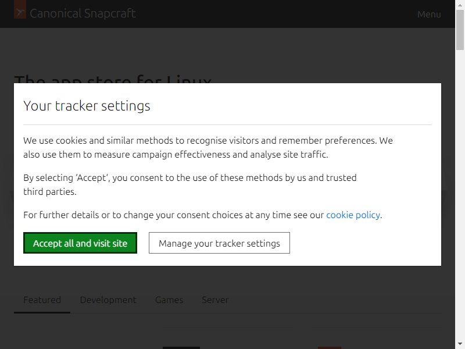Switch to the Development tab

click(108, 300)
